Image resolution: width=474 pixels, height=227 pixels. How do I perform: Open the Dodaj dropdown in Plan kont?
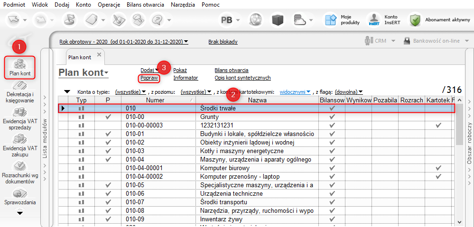pyautogui.click(x=149, y=70)
